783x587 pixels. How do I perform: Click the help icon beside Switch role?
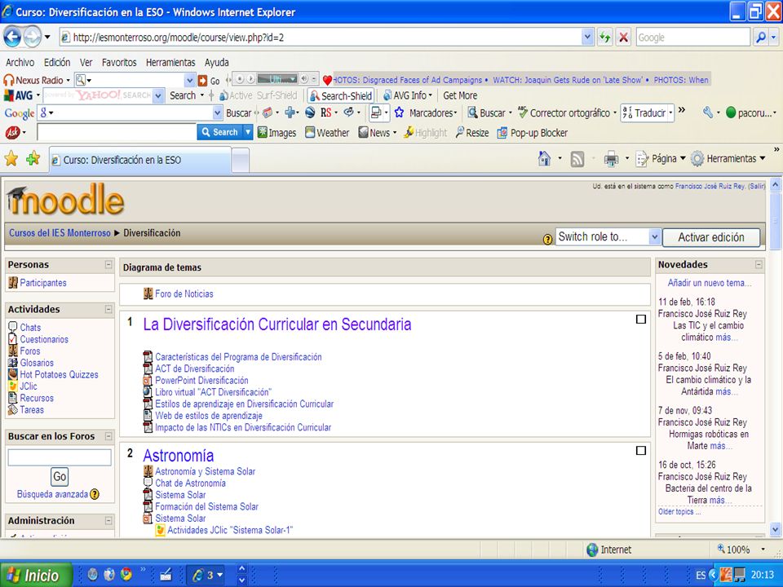click(547, 239)
